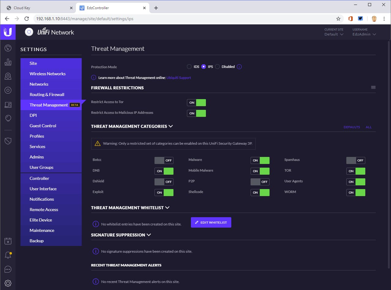
Task: Open the Clients icon in sidebar
Action: coord(8,90)
